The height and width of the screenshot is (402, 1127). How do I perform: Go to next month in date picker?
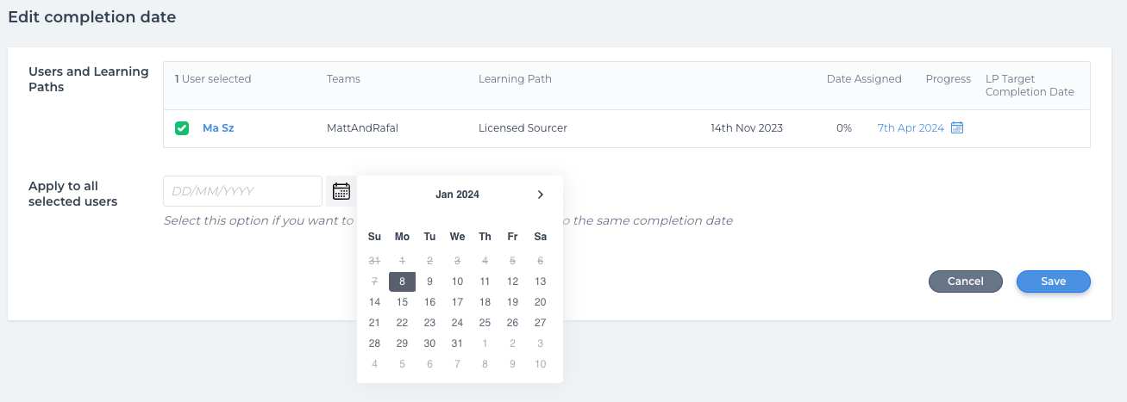(x=541, y=195)
